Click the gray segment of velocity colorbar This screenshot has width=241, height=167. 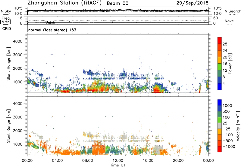pyautogui.click(x=220, y=126)
